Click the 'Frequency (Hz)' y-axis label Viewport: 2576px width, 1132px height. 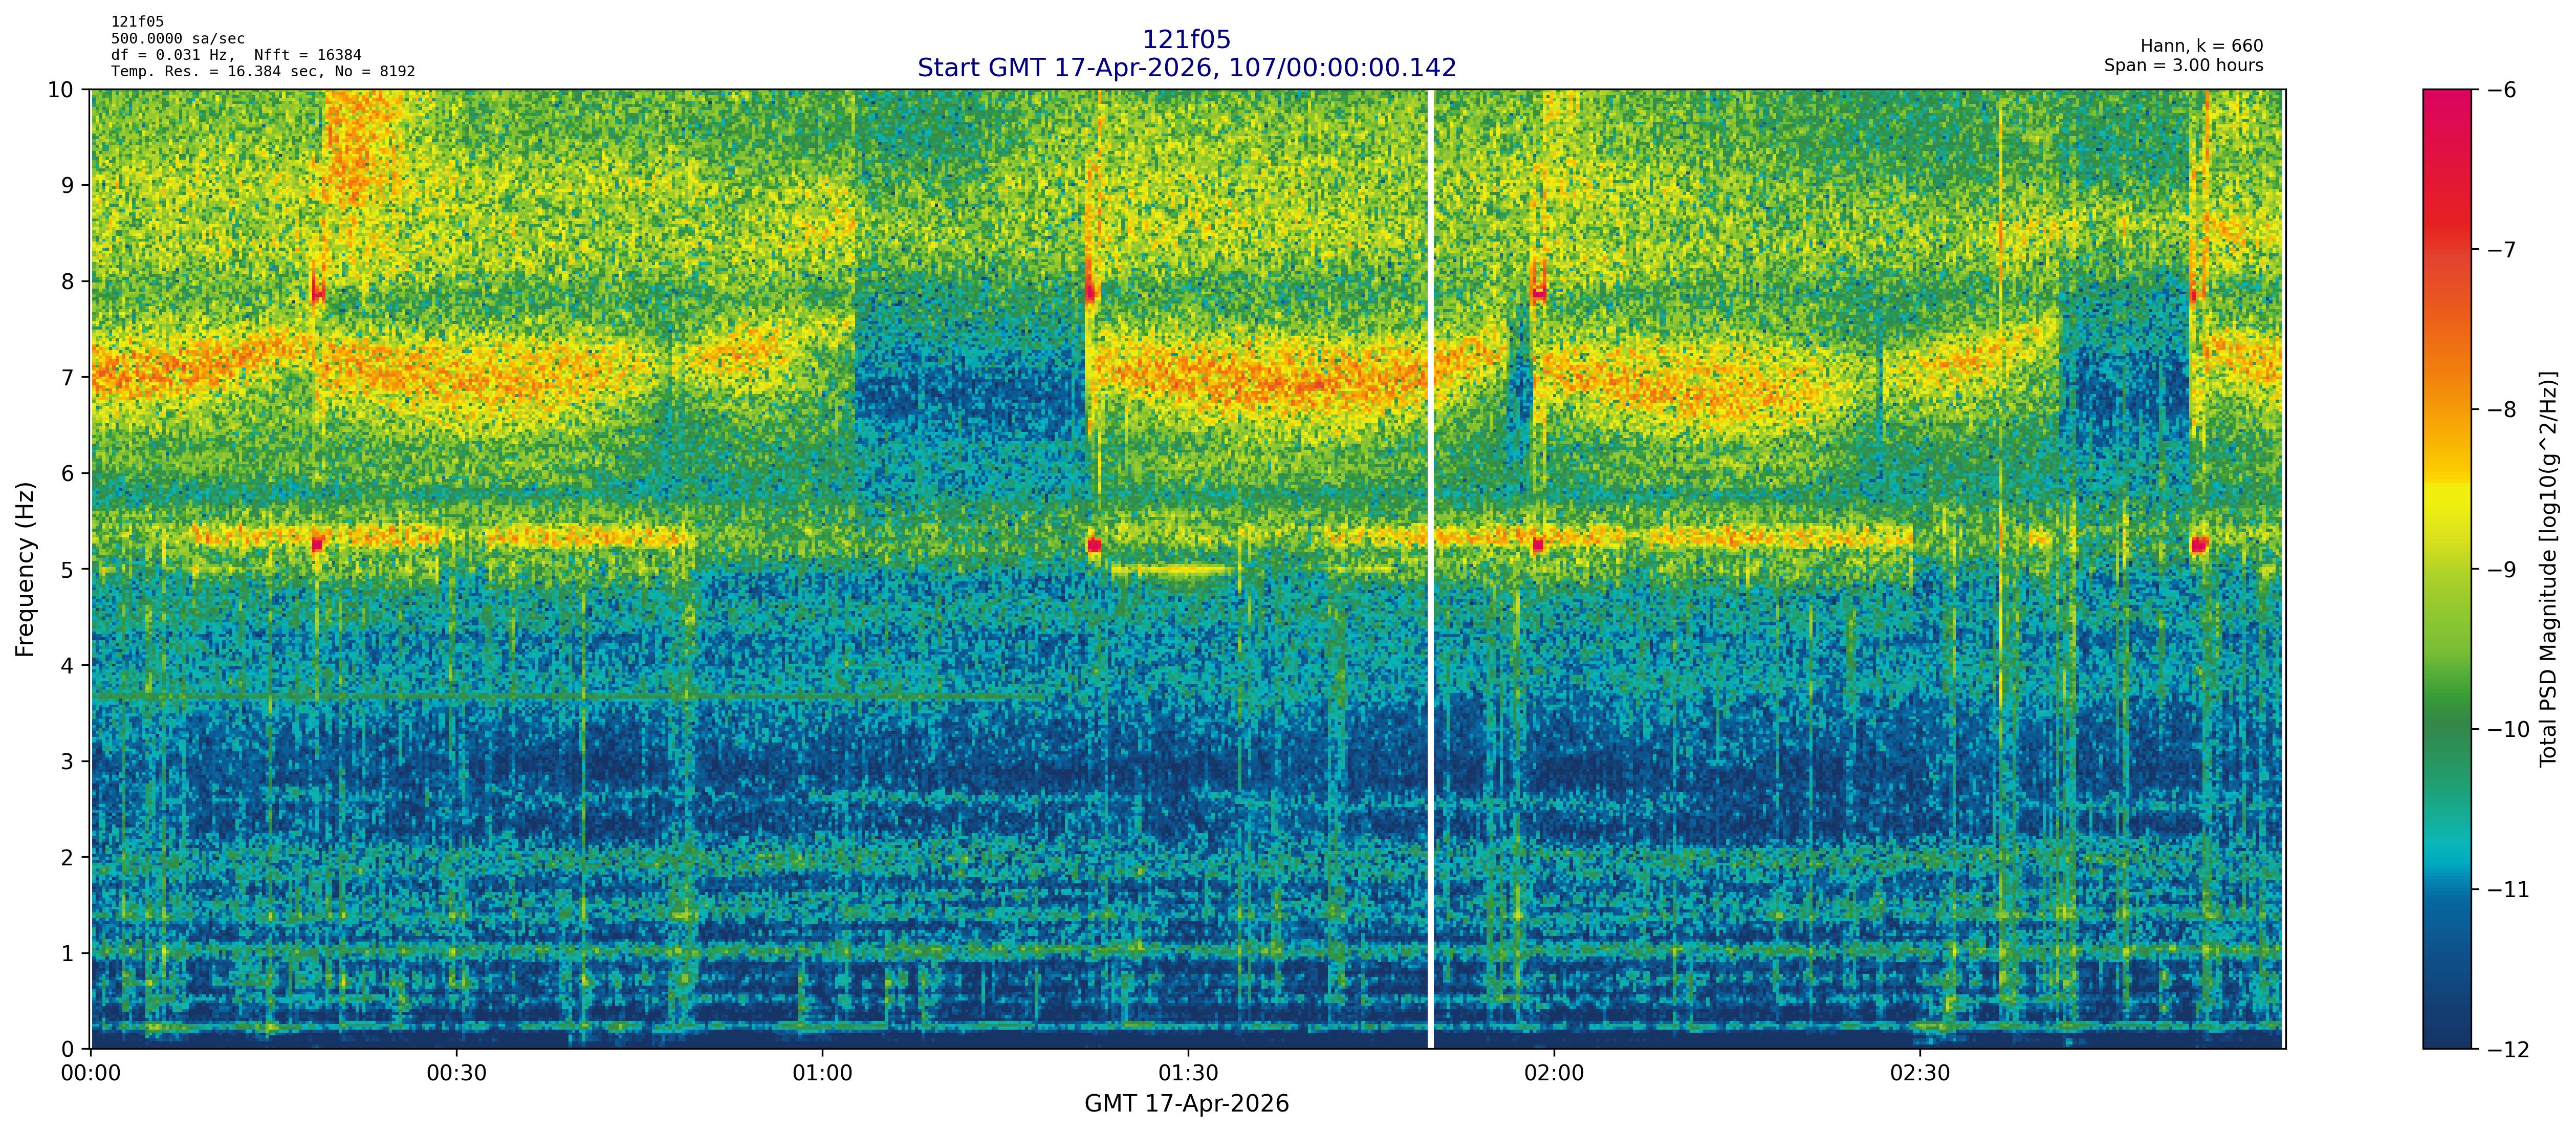(x=25, y=569)
